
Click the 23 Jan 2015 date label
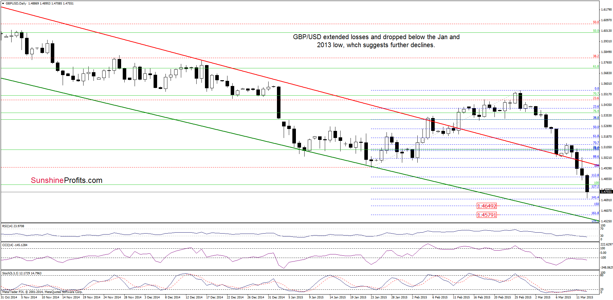tap(379, 297)
